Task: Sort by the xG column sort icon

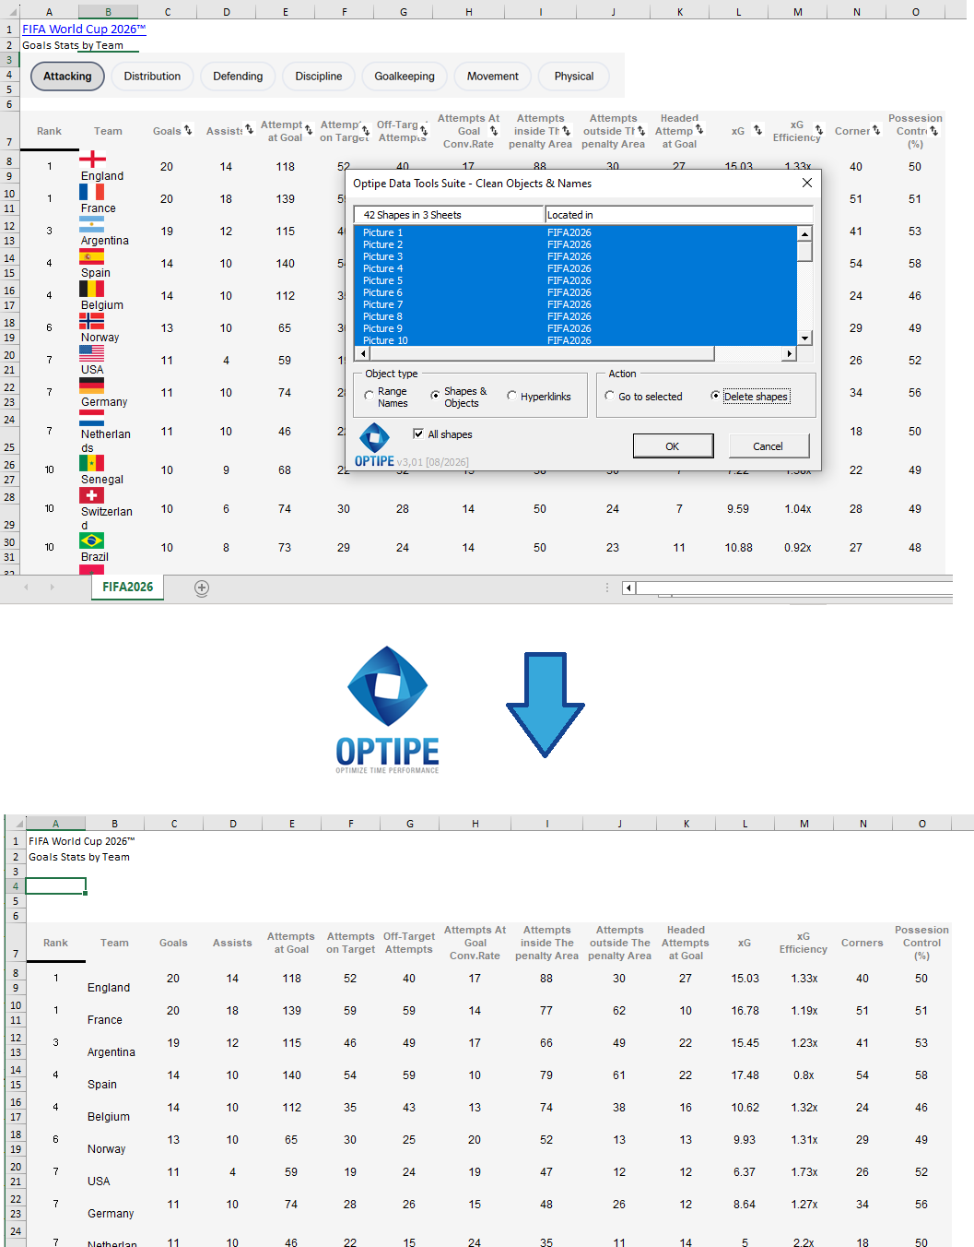Action: pyautogui.click(x=757, y=130)
